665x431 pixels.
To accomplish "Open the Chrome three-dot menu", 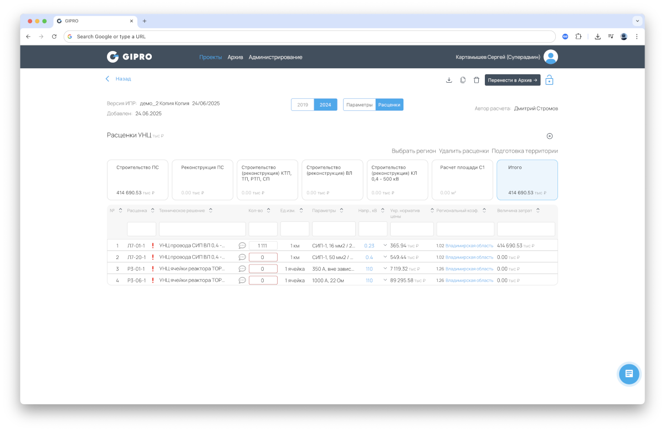I will 636,37.
